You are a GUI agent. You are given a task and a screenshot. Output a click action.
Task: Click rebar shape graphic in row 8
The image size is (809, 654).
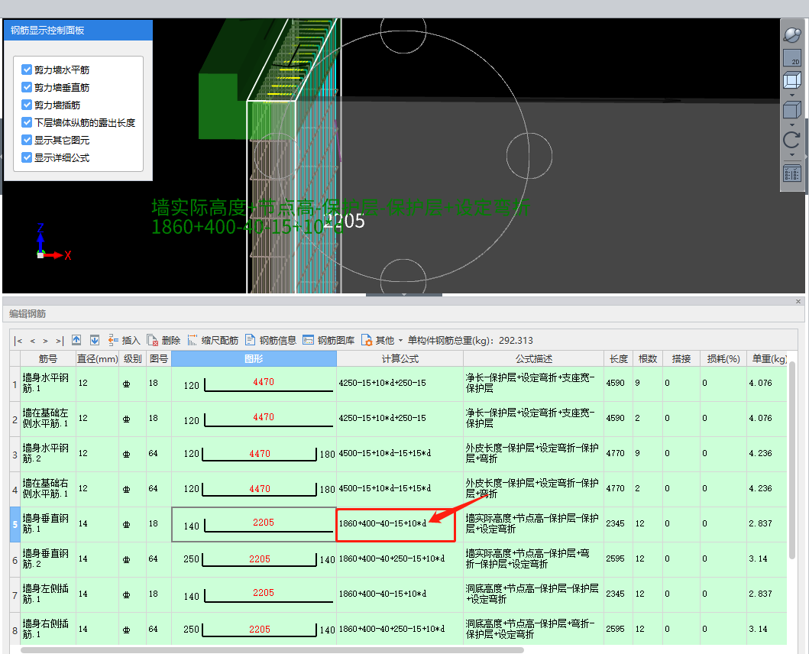[x=254, y=630]
